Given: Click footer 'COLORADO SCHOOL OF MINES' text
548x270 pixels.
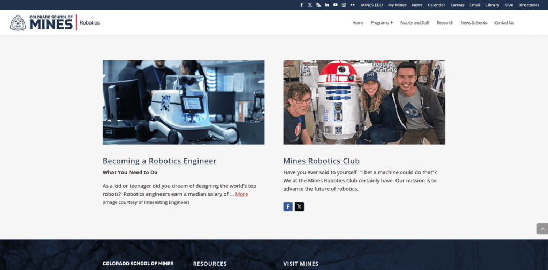Looking at the screenshot, I should (138, 264).
